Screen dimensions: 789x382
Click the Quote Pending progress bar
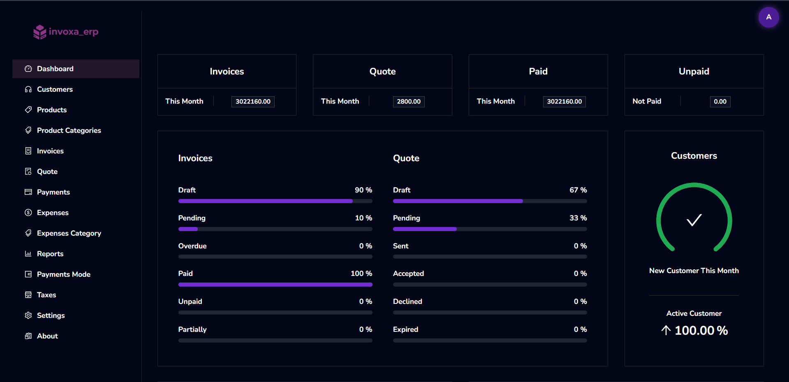tap(490, 229)
